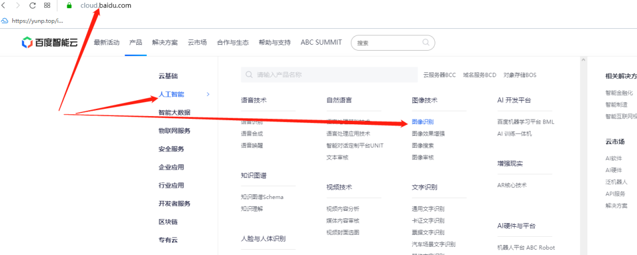Open 汽车场景文字识别 link
637x255 pixels.
click(434, 244)
